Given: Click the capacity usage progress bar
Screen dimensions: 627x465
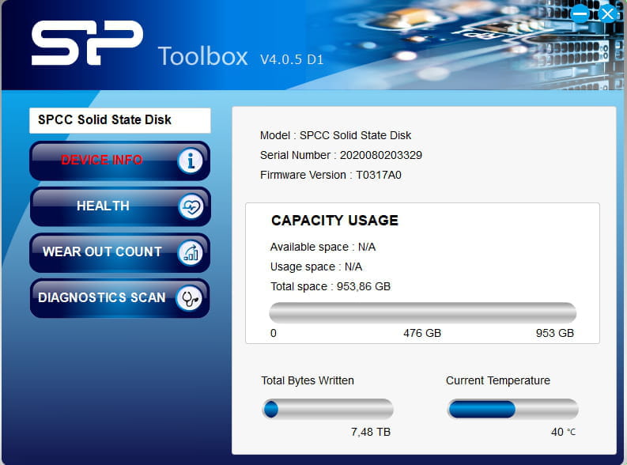Looking at the screenshot, I should [423, 312].
